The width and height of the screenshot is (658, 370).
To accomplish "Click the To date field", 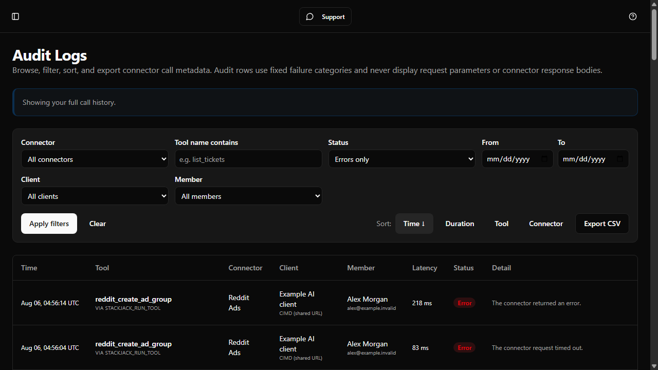I will [x=593, y=159].
